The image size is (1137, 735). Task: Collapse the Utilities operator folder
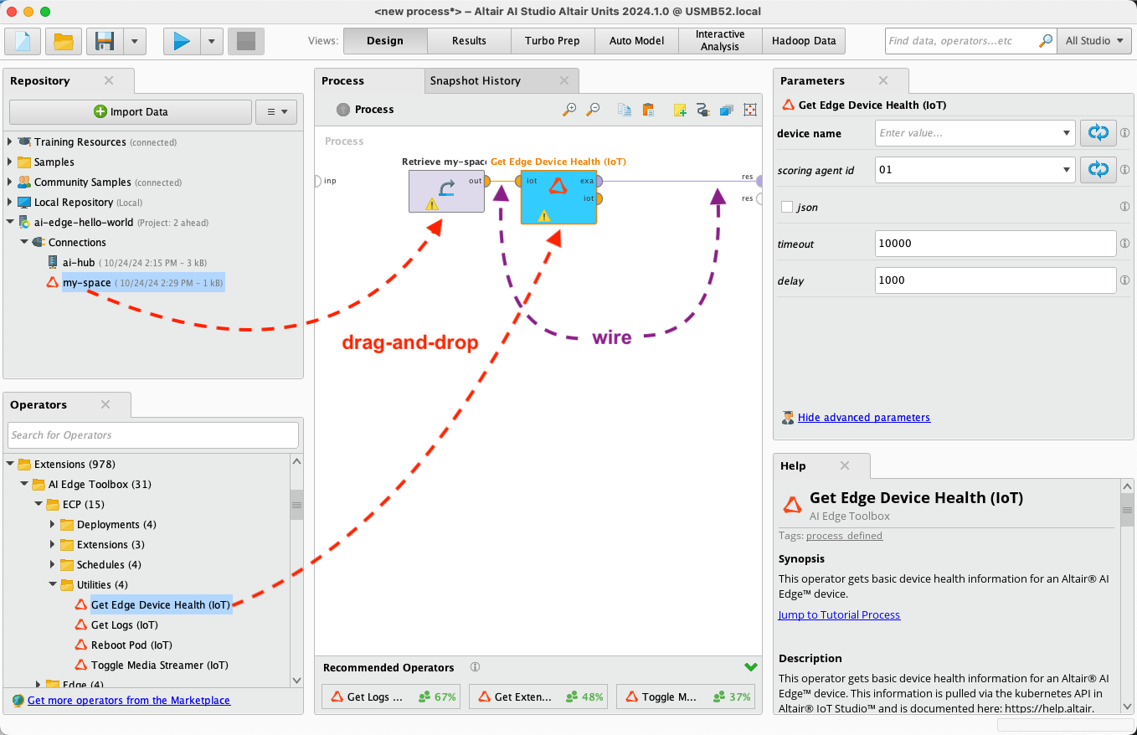tap(53, 584)
